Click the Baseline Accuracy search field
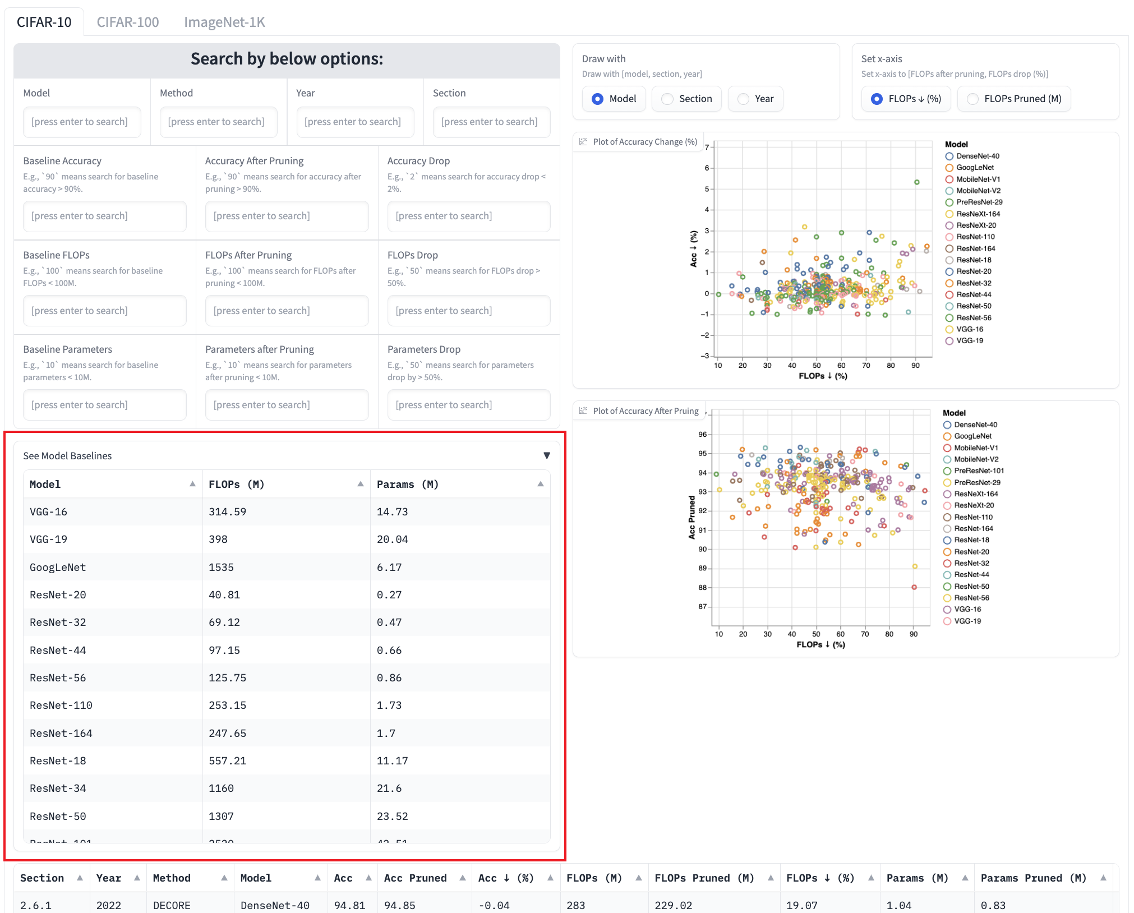The height and width of the screenshot is (913, 1134). [105, 216]
